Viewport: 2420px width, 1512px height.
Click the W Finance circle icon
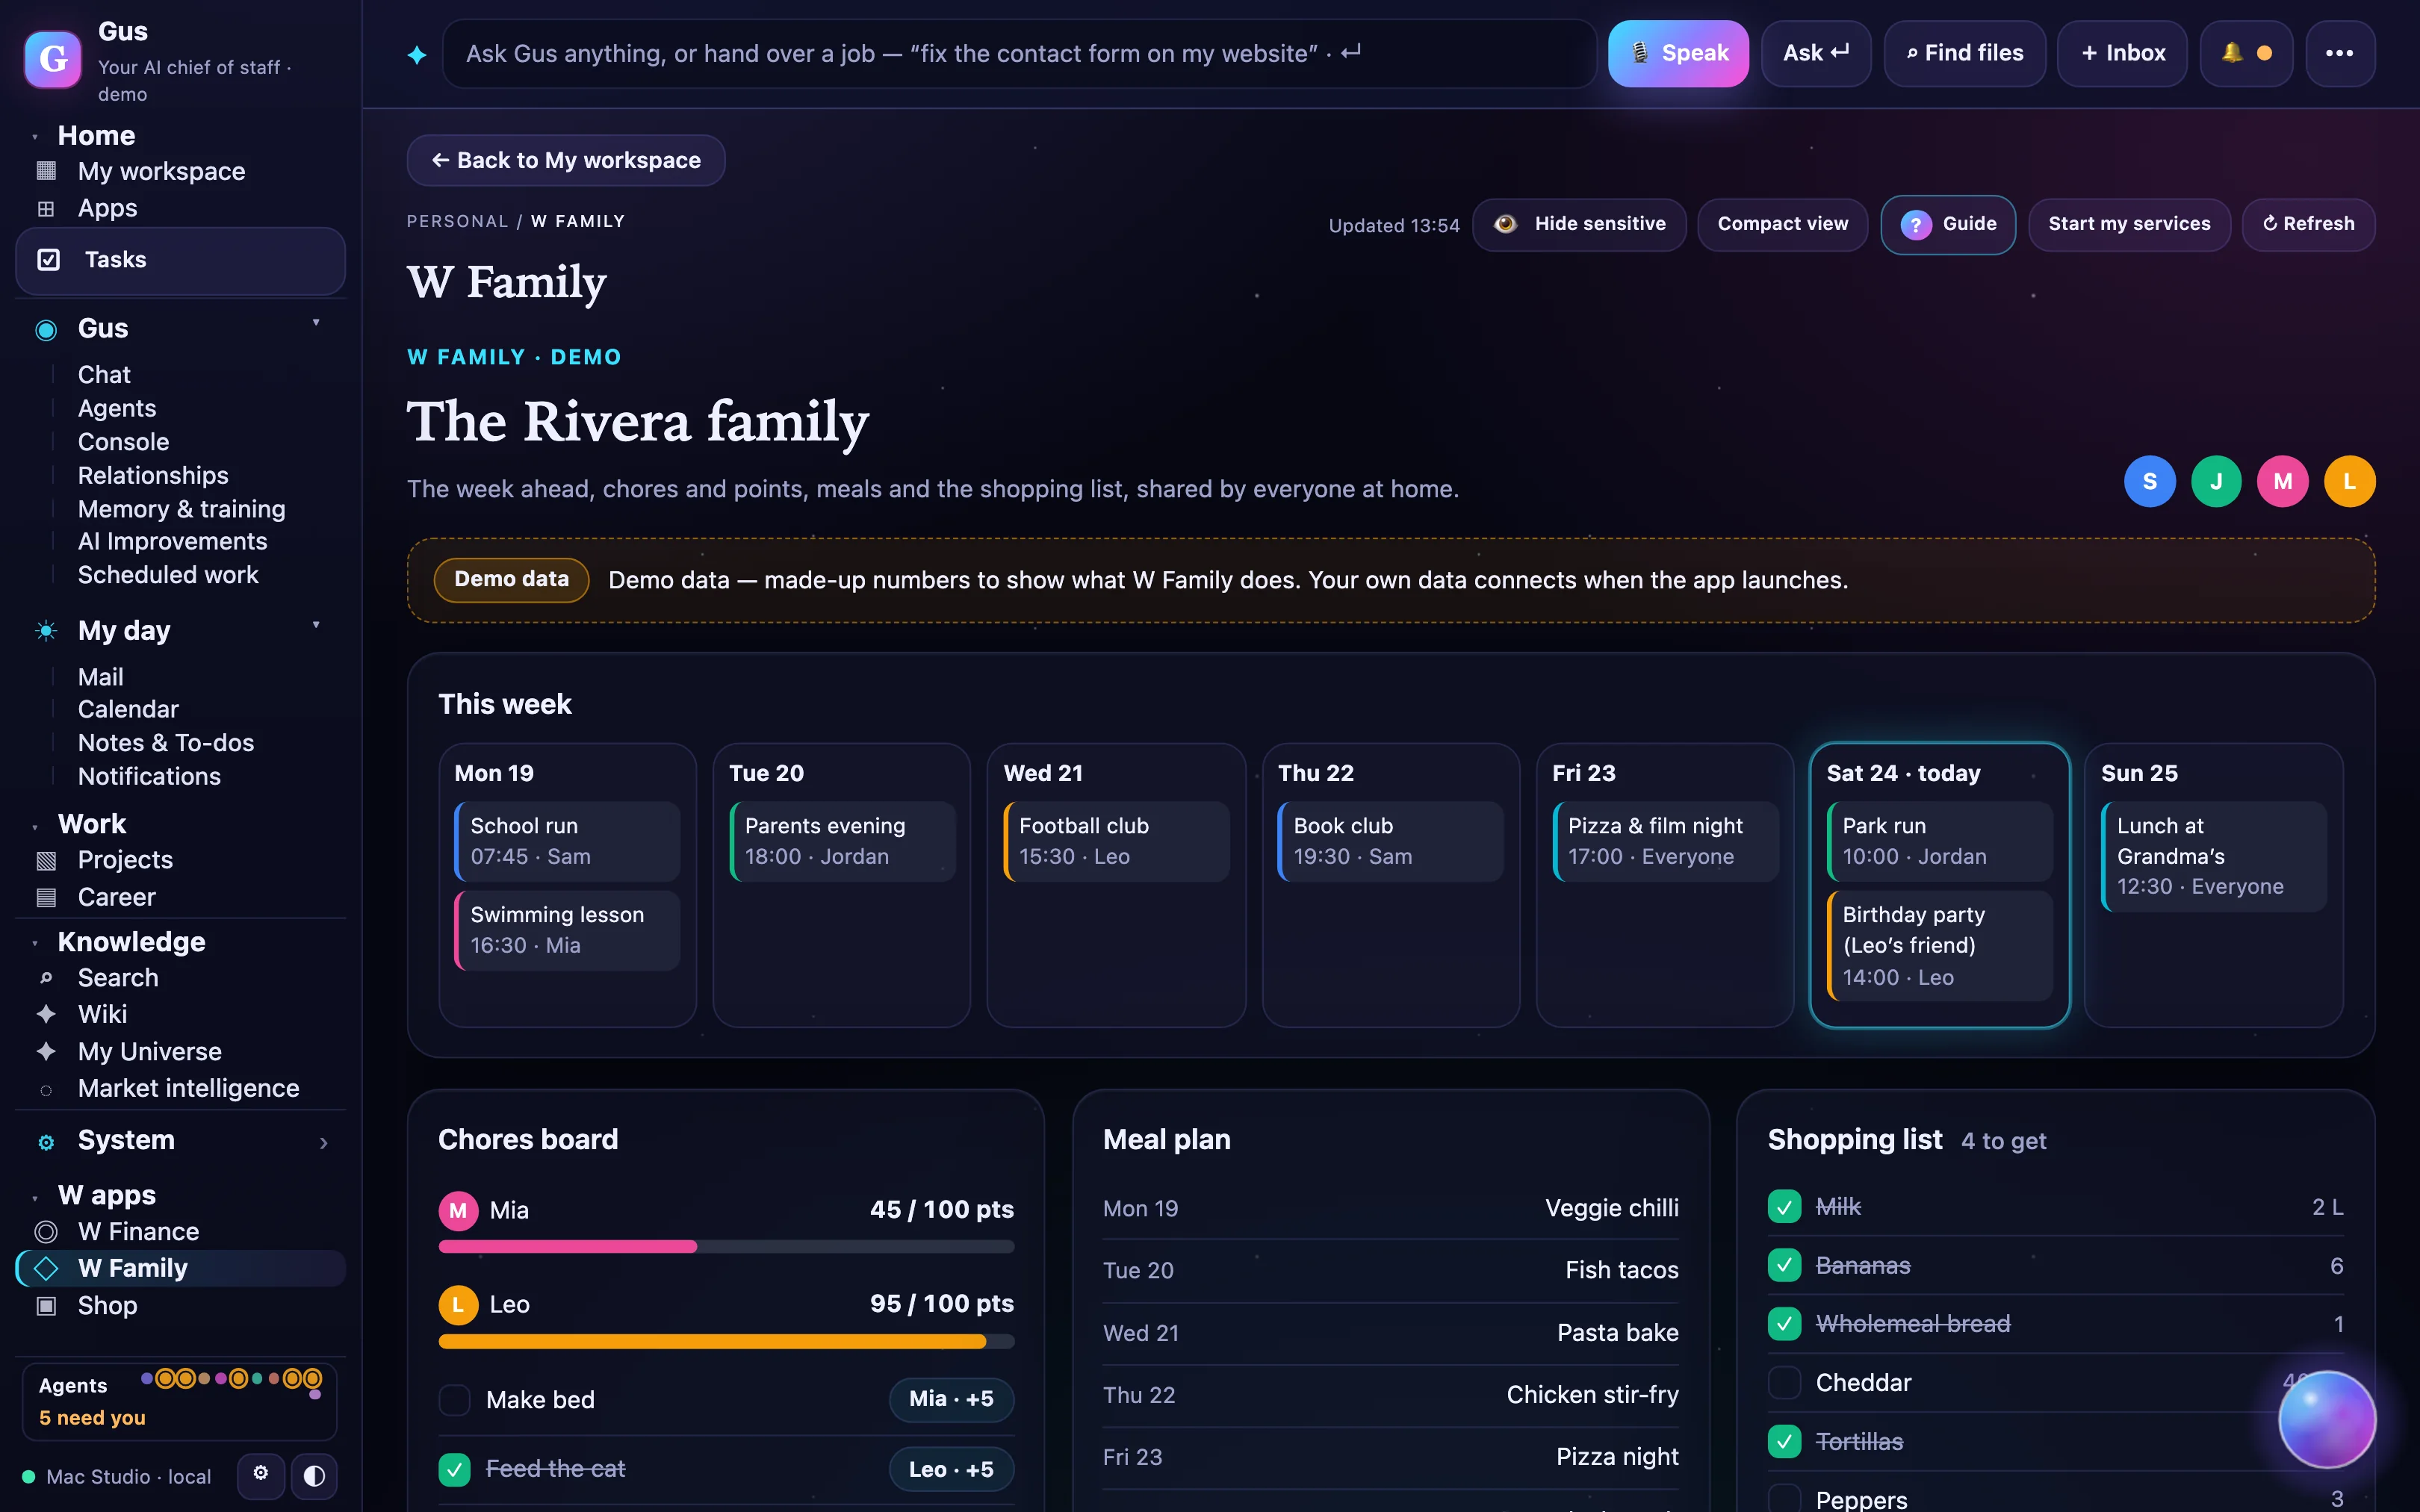click(x=46, y=1231)
